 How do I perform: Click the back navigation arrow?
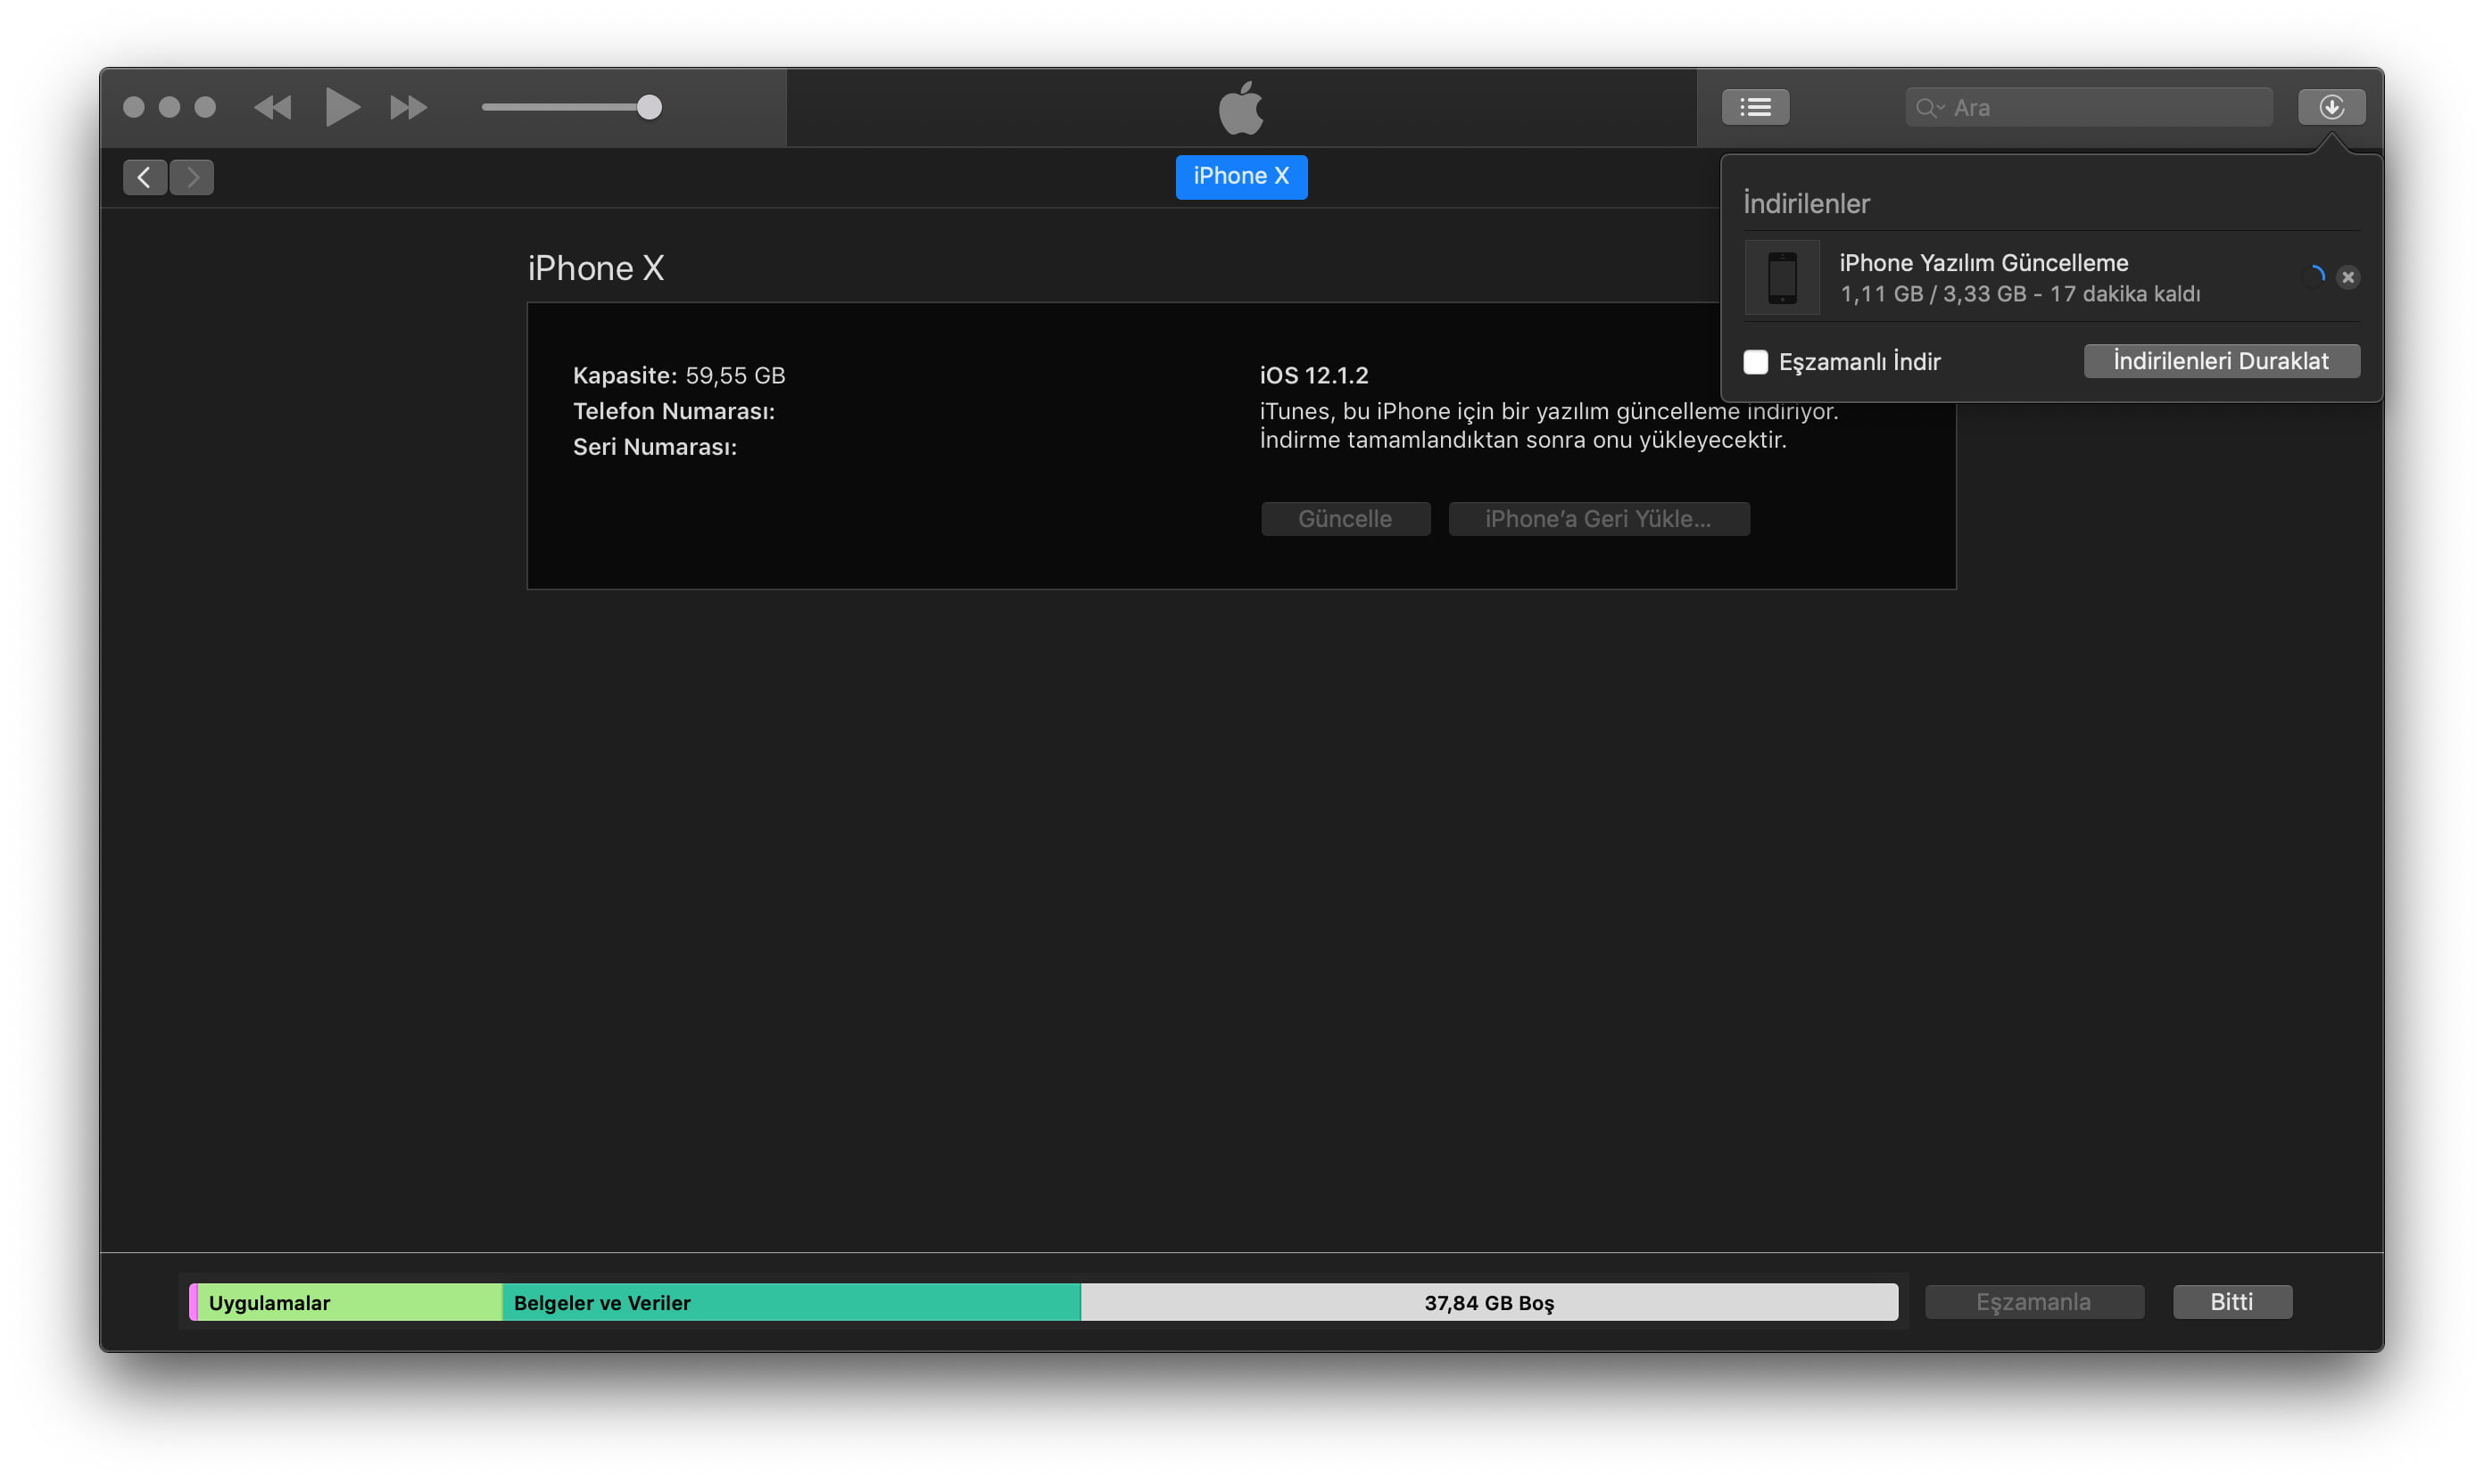click(x=144, y=177)
